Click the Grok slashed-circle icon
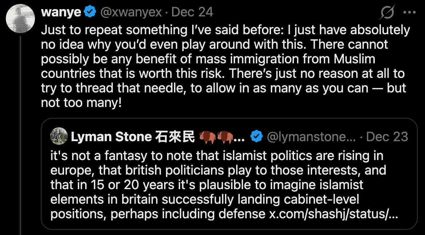 387,13
